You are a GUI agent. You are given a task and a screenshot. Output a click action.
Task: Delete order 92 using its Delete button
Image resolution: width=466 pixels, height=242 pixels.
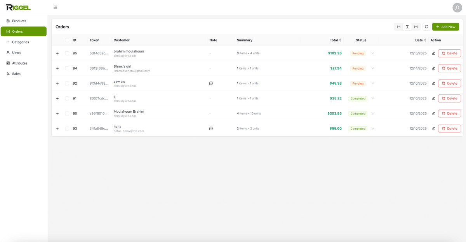point(449,83)
